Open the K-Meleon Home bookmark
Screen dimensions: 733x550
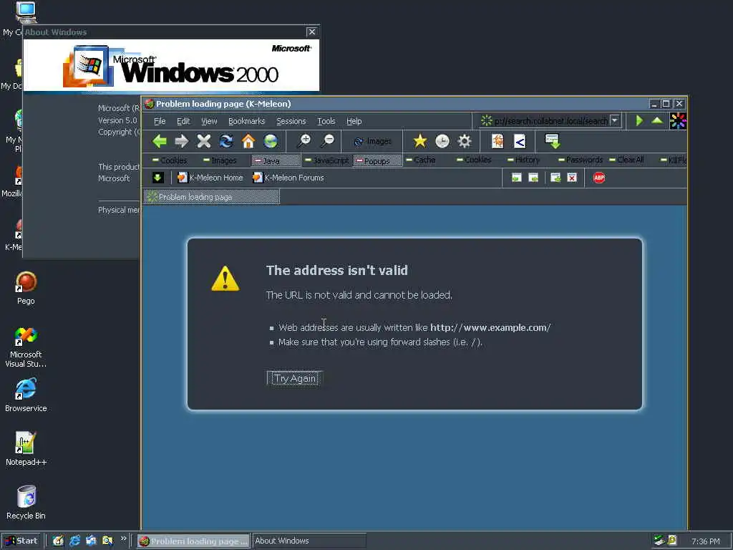pos(210,178)
